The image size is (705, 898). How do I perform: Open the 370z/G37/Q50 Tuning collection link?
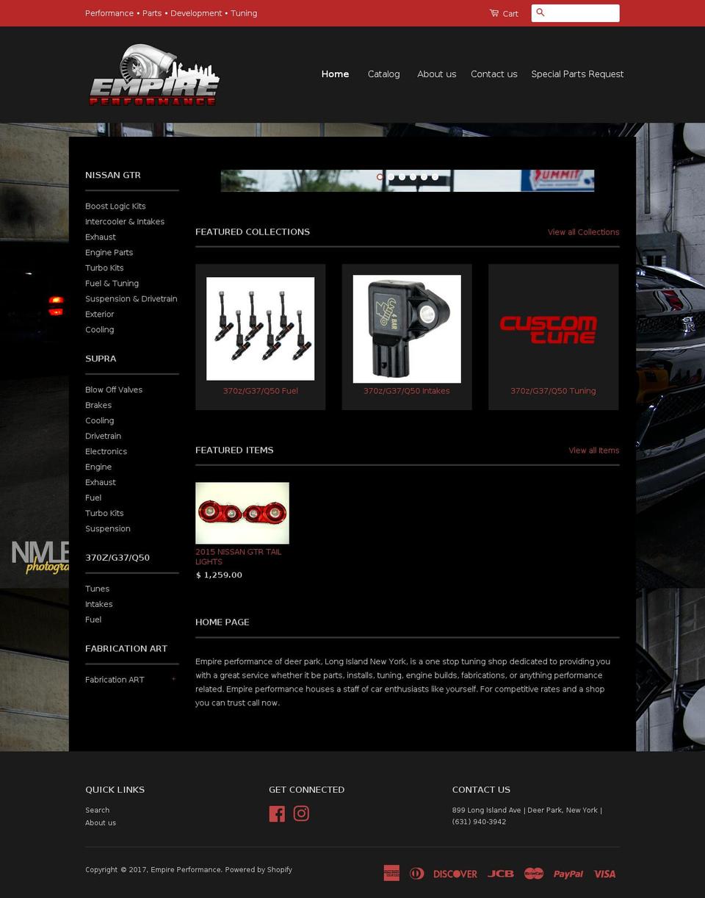click(x=553, y=391)
